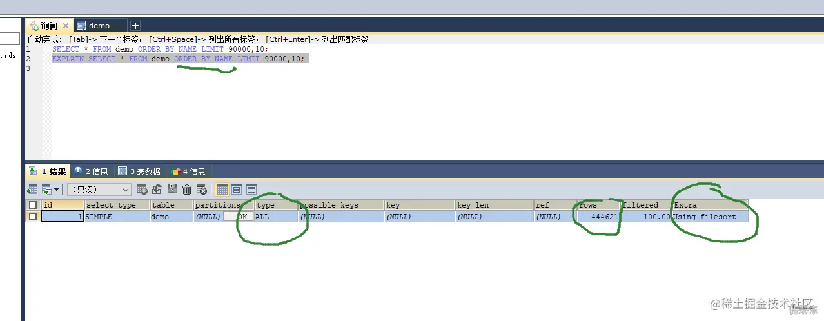Screen dimensions: 824x321
Task: Open the 3 表数据 tab
Action: click(x=139, y=171)
